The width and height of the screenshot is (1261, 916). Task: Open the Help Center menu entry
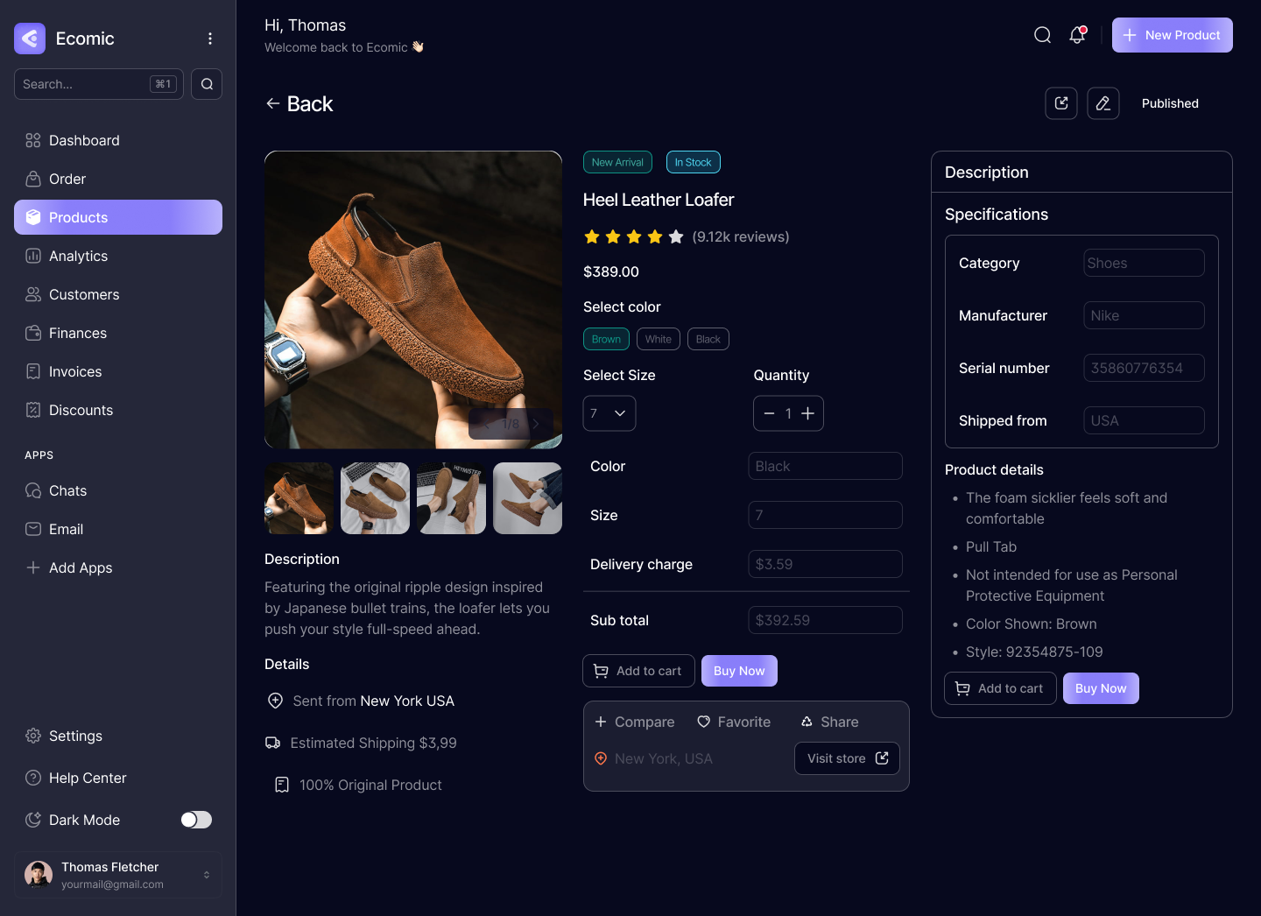[x=87, y=778]
